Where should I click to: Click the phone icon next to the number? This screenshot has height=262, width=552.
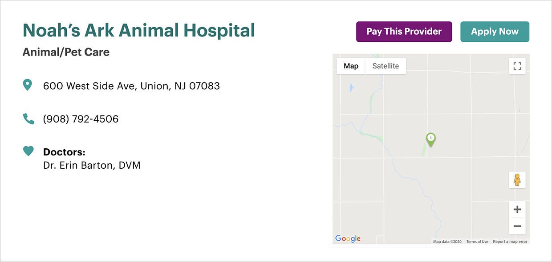click(28, 119)
